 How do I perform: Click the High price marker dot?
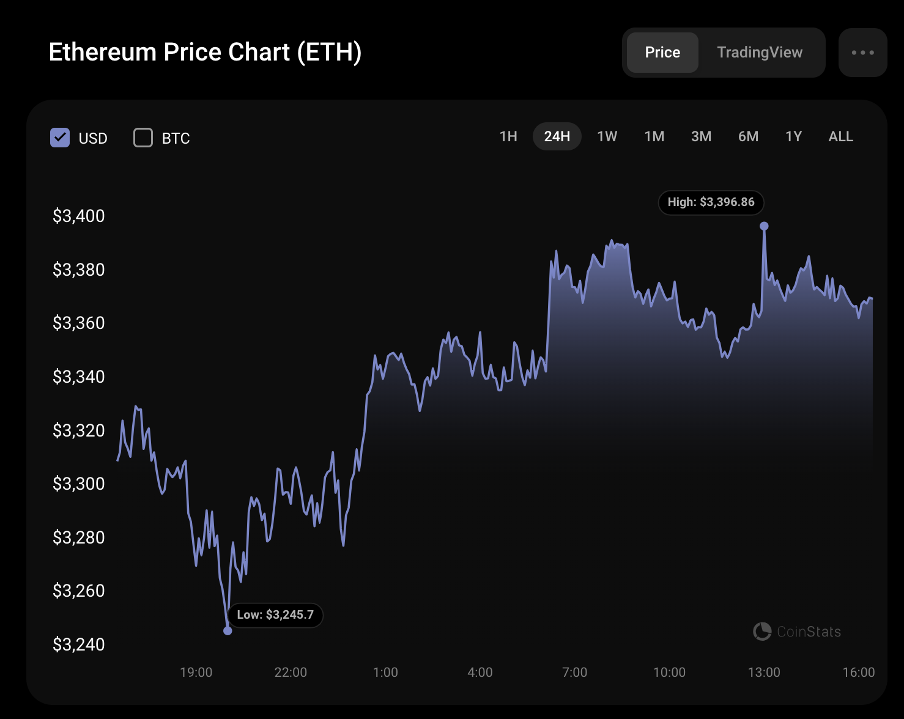(764, 226)
